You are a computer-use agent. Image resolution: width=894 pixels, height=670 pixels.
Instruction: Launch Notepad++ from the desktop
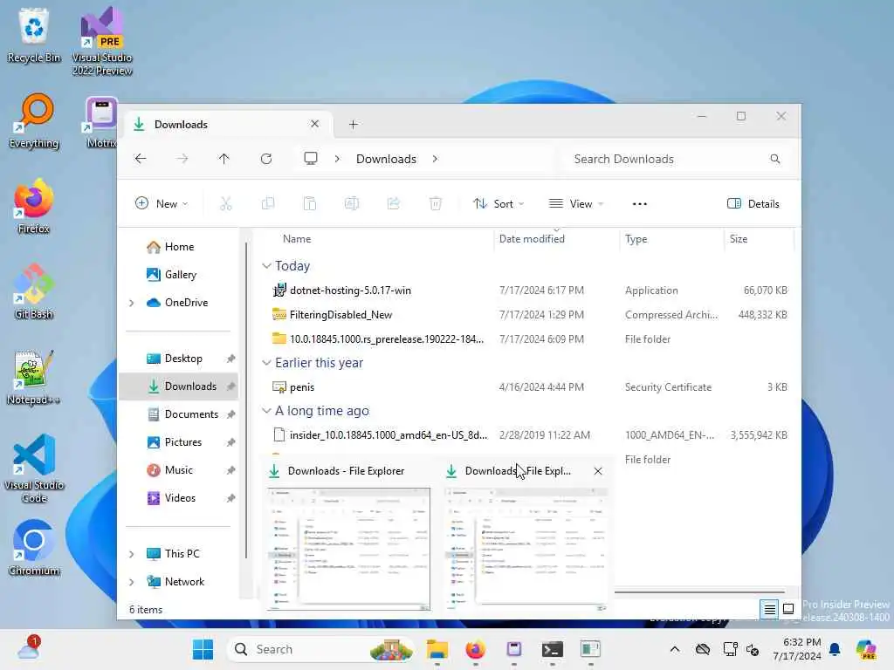tap(34, 377)
